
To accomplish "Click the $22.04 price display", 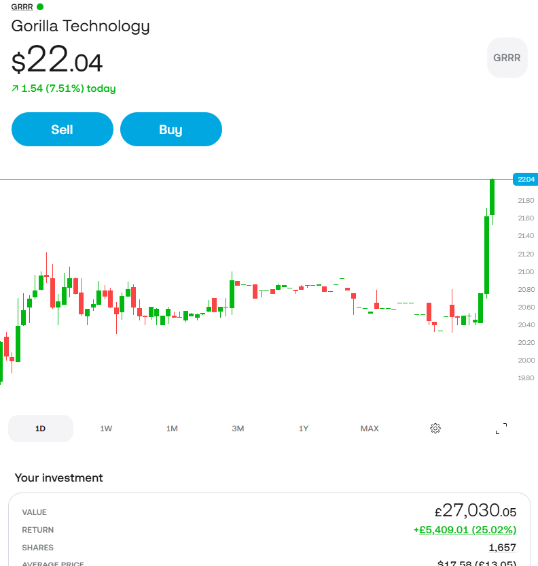I will point(57,59).
